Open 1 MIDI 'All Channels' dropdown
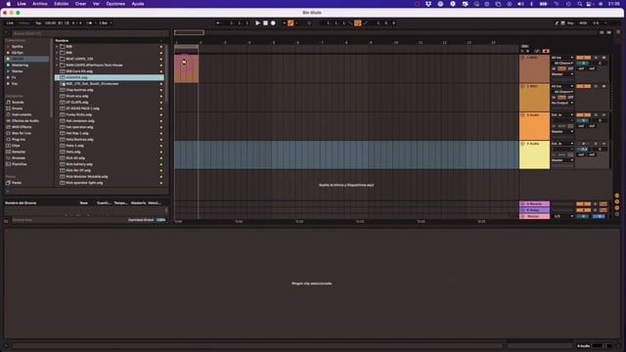 [562, 63]
